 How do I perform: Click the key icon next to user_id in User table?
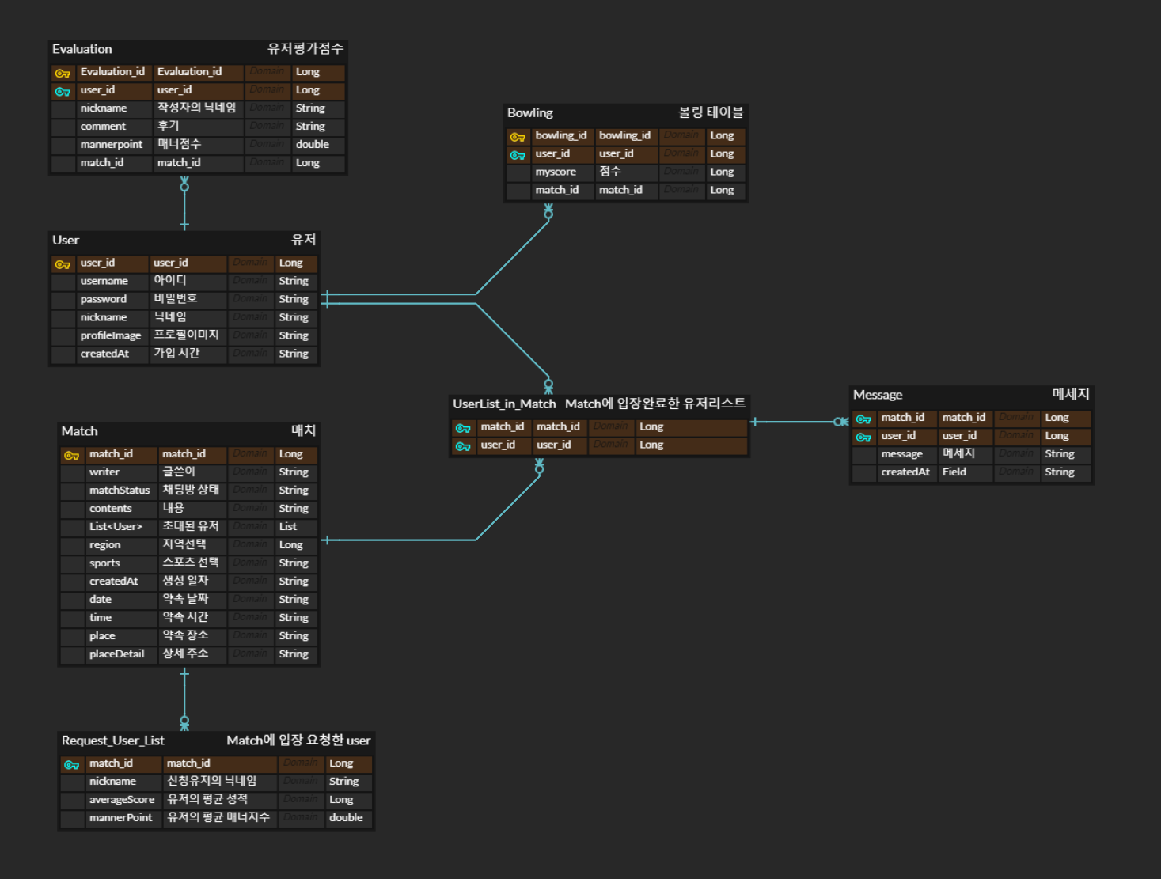pos(63,263)
